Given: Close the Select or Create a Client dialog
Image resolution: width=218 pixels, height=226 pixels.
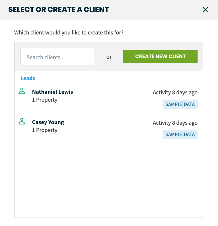Looking at the screenshot, I should (x=205, y=10).
